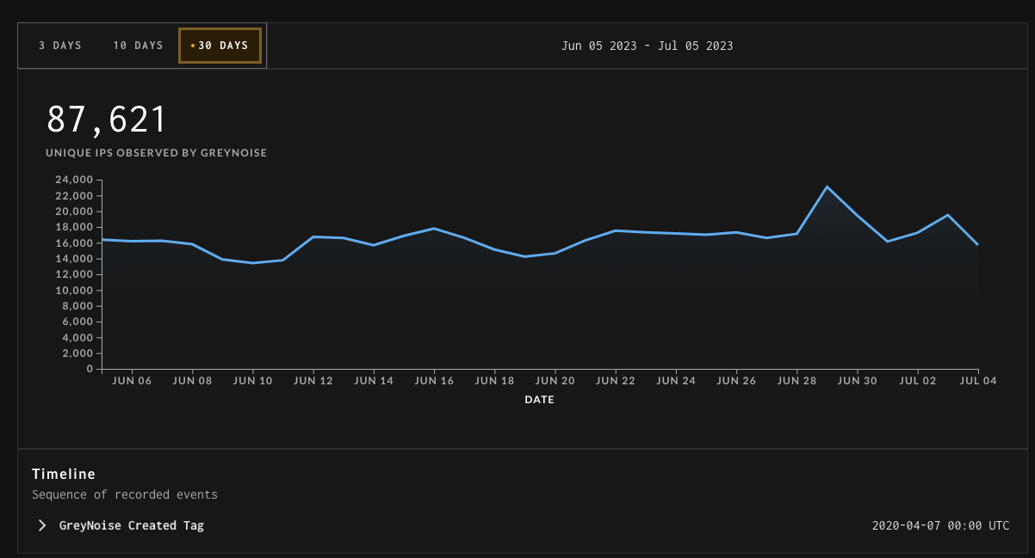Click the Timeline section heading
This screenshot has height=558, width=1035.
[x=64, y=474]
